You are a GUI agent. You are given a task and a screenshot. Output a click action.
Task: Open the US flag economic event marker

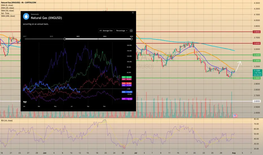coord(235,116)
